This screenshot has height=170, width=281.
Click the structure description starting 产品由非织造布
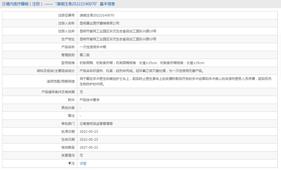coord(142,71)
